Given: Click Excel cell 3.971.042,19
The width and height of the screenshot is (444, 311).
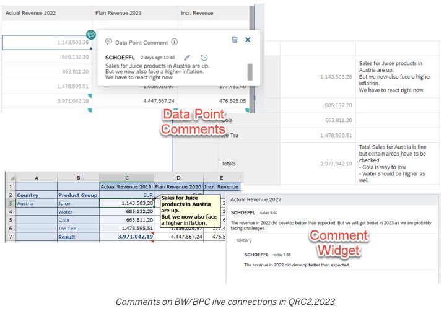Looking at the screenshot, I should 126,237.
